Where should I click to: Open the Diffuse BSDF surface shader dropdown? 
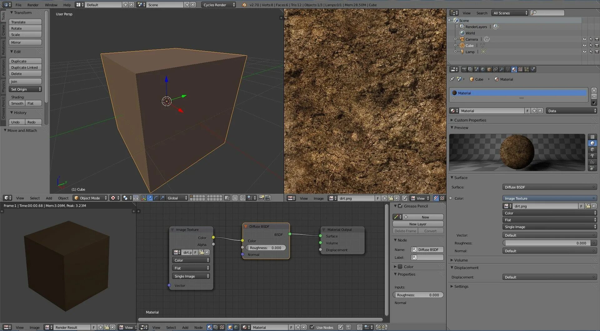(x=549, y=187)
